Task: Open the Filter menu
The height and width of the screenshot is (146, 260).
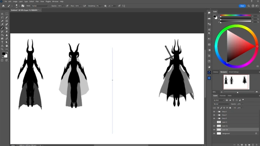Action: coord(37,1)
